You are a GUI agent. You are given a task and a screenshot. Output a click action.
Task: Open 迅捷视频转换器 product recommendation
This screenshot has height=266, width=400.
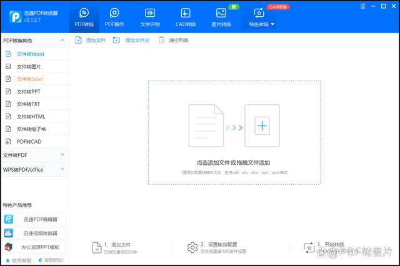(35, 233)
